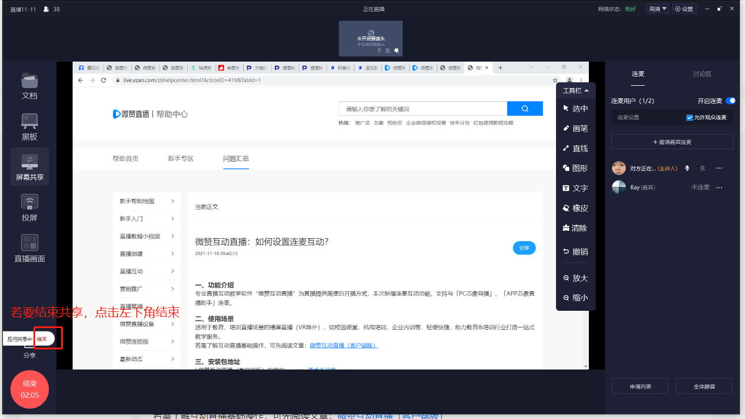Mute the 主讲人 host microphone icon
This screenshot has height=419, width=745.
[687, 168]
